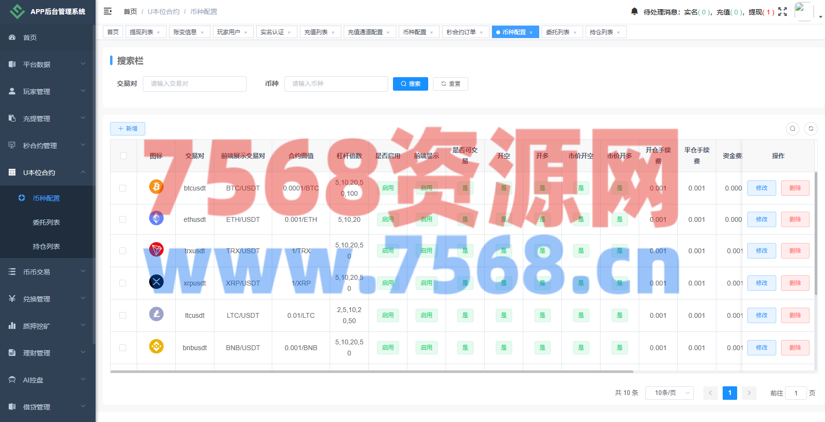Expand the 玩家管理 sidebar menu
This screenshot has height=422, width=825.
[47, 92]
